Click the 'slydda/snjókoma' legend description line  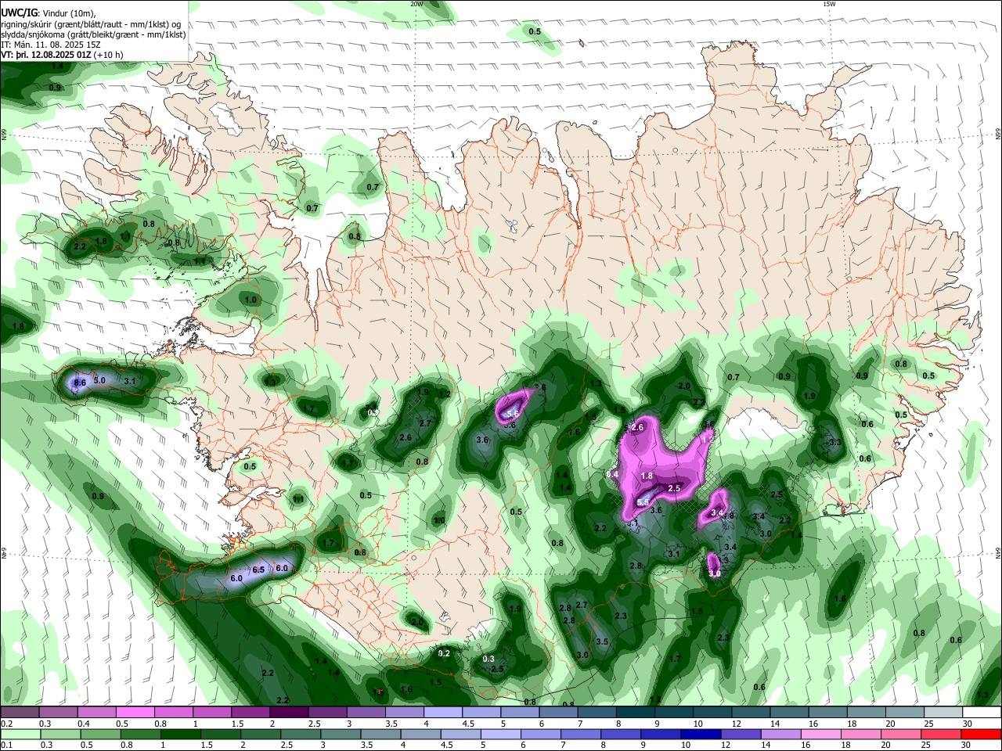94,34
